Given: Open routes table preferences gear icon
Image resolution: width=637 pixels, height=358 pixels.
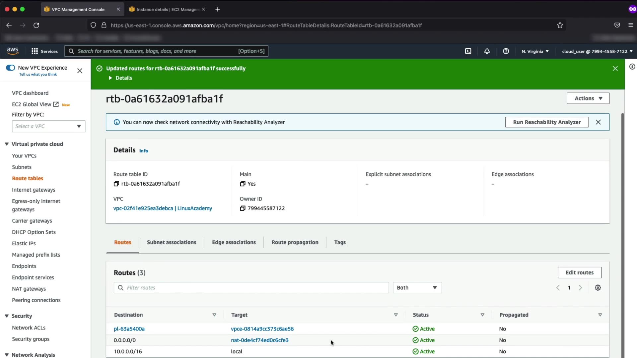Looking at the screenshot, I should 598,288.
